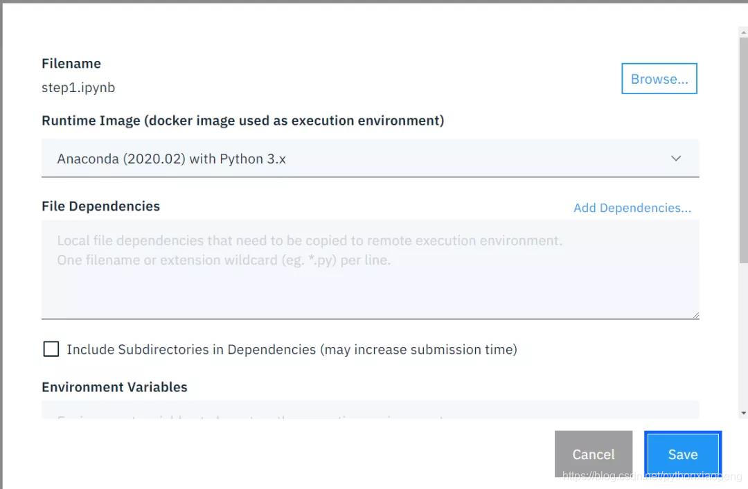This screenshot has height=489, width=748.
Task: Click the chevron arrow in the Runtime Image field
Action: coord(676,159)
